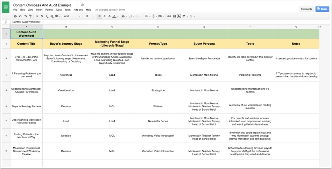332x169 pixels.
Task: Select the paint format roller tool
Action: coord(30,16)
